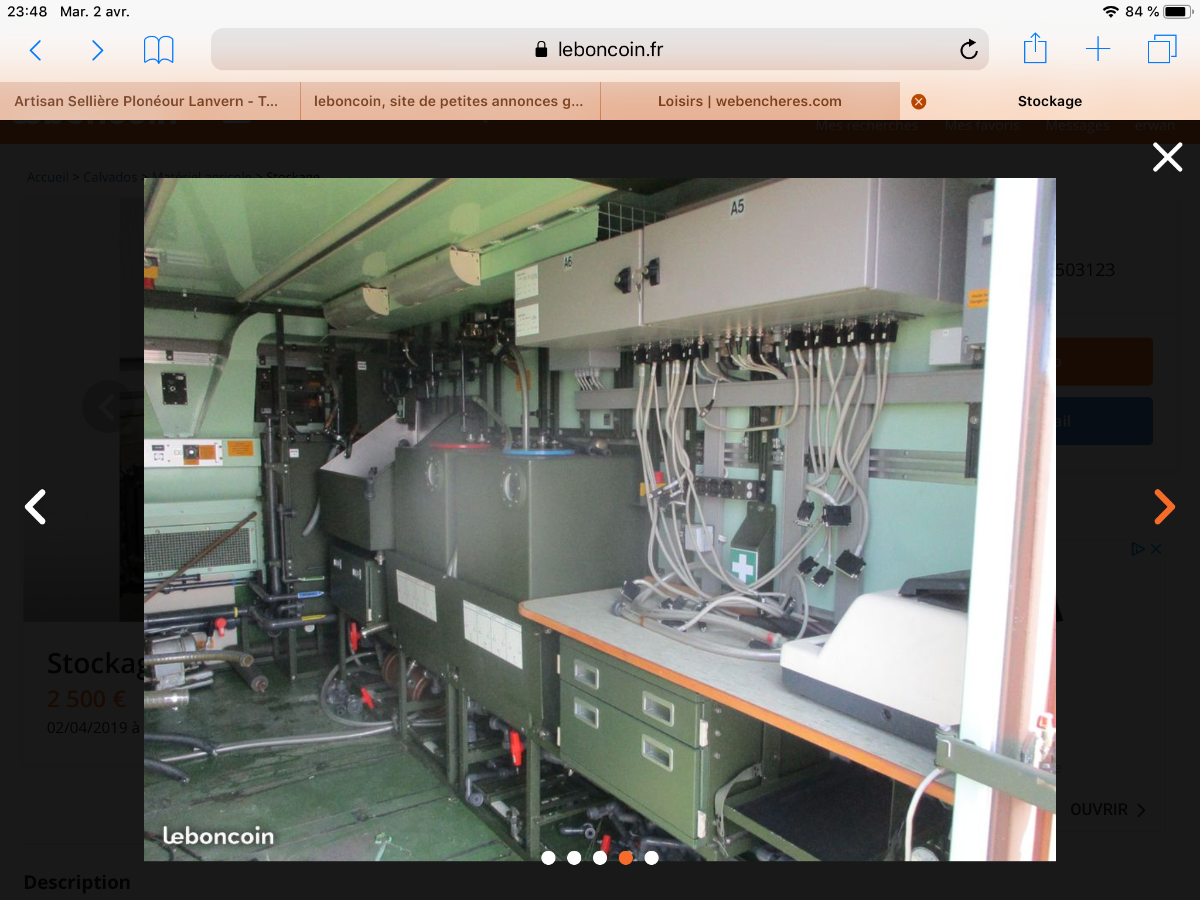
Task: Open a new tab with plus icon
Action: [x=1097, y=49]
